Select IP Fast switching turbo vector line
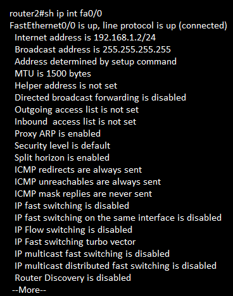 click(75, 242)
